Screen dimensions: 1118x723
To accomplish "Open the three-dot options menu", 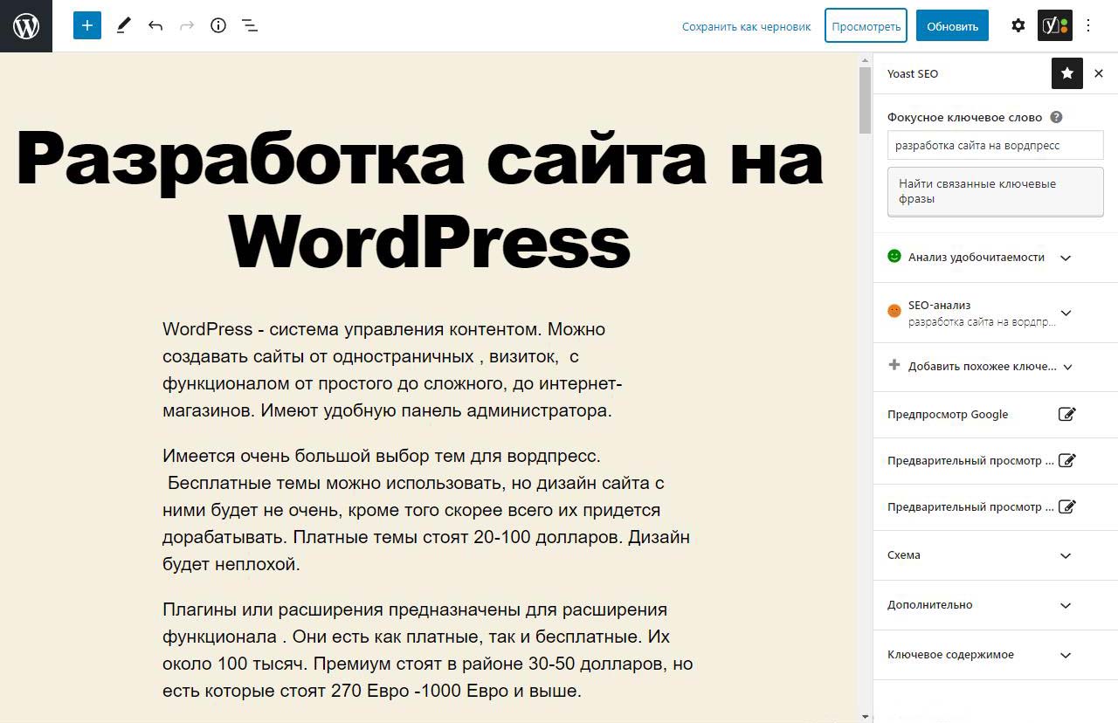I will click(x=1088, y=25).
